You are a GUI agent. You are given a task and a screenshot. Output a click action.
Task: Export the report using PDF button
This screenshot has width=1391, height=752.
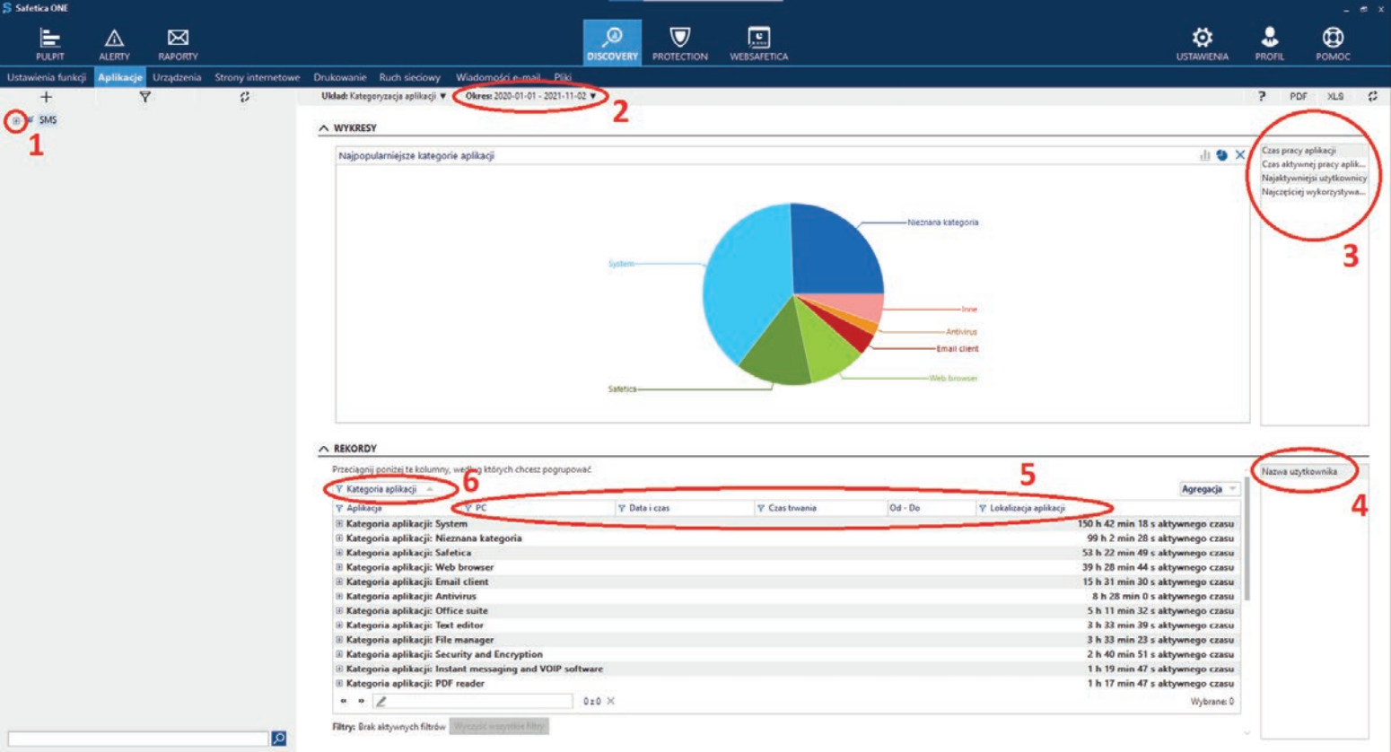[1298, 96]
